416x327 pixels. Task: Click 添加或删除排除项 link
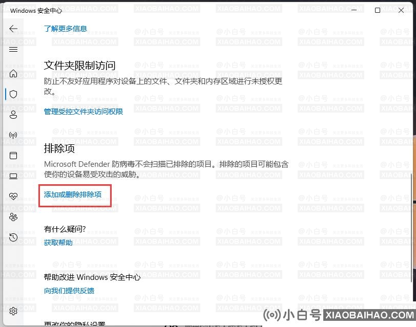click(x=73, y=195)
